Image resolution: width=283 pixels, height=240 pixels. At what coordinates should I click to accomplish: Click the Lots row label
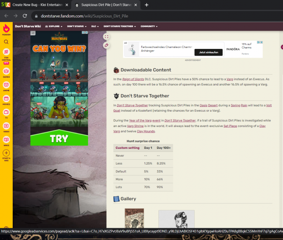pos(119,187)
